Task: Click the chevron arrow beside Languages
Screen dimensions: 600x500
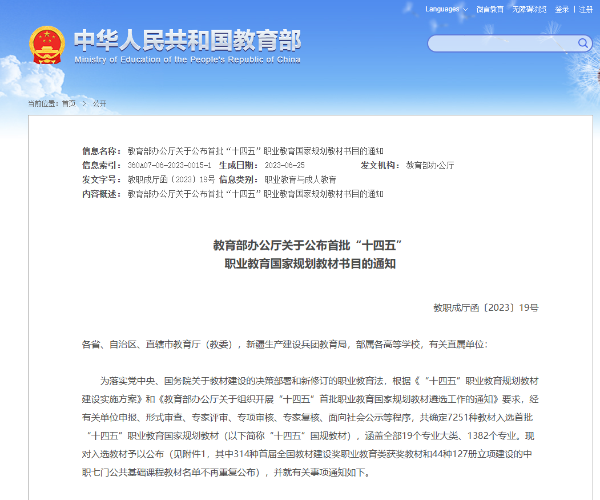Action: point(465,10)
